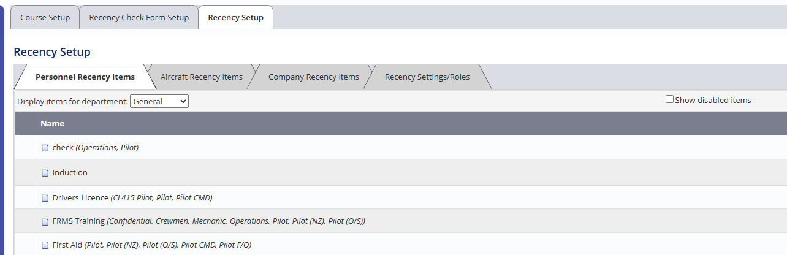Switch to the Course Setup tab
This screenshot has width=787, height=255.
click(x=45, y=17)
